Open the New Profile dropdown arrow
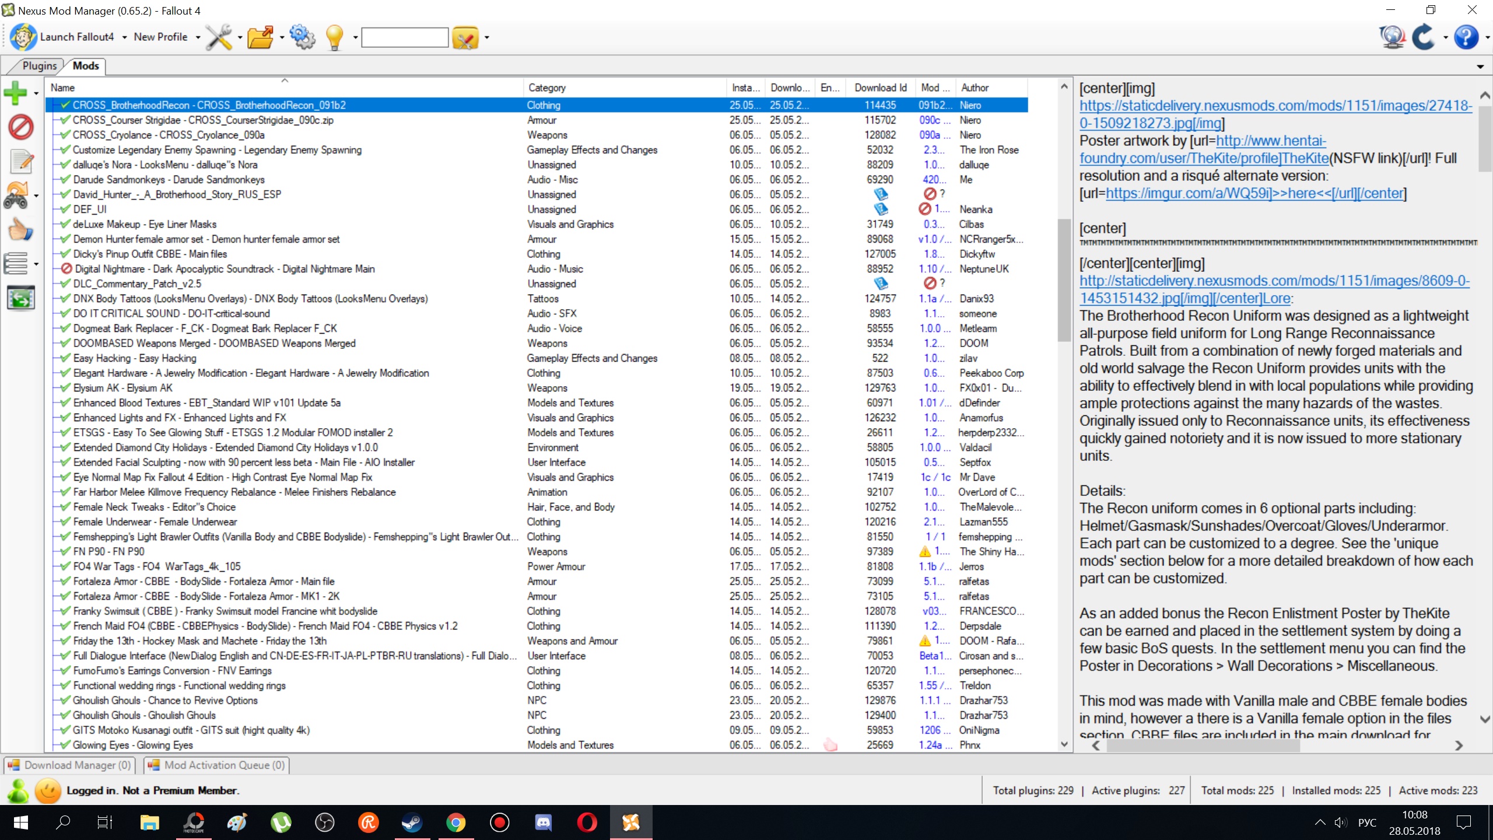This screenshot has width=1493, height=840. pyautogui.click(x=198, y=37)
